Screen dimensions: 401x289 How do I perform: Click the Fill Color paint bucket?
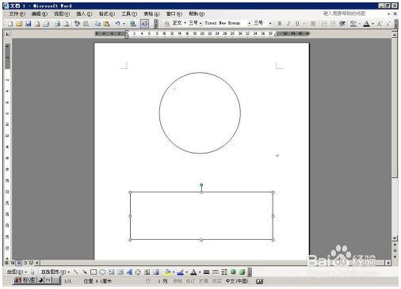point(167,272)
